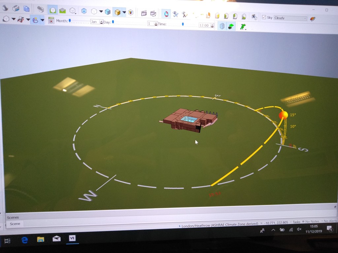Viewport: 338px width, 253px height.
Task: Click the printer icon in the toolbar
Action: click(16, 9)
